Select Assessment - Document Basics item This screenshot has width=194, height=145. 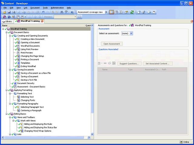[31, 87]
